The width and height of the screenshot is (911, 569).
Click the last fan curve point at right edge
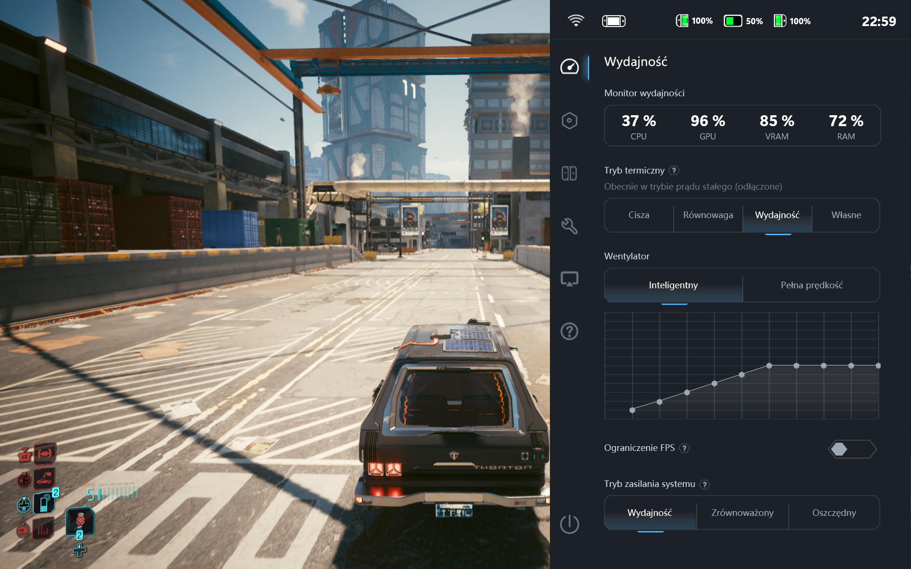click(x=878, y=366)
